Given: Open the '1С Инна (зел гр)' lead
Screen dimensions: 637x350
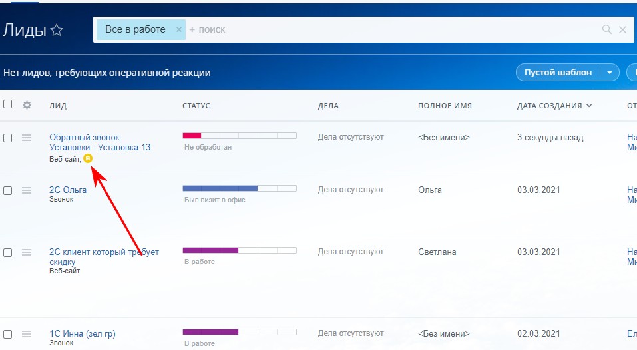Looking at the screenshot, I should pyautogui.click(x=83, y=334).
